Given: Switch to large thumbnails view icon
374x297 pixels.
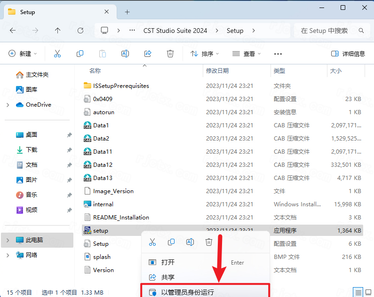Looking at the screenshot, I should (368, 292).
